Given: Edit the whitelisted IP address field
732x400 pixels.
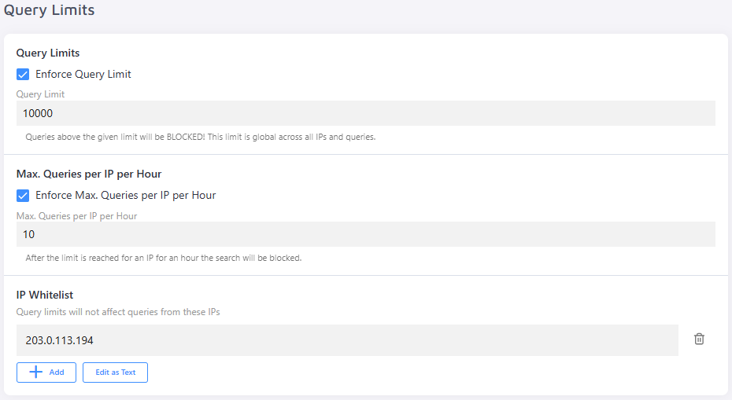Looking at the screenshot, I should coord(346,340).
